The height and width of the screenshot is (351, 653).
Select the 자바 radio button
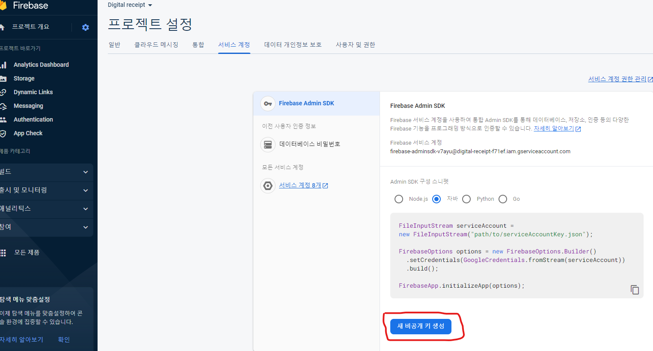(x=436, y=199)
